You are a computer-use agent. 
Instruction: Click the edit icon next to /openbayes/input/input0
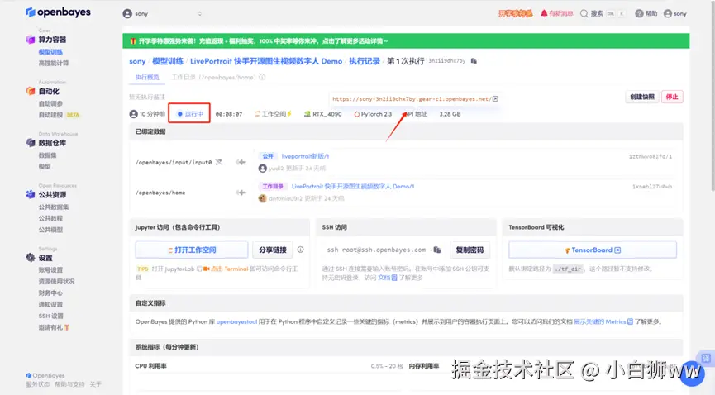tap(219, 162)
